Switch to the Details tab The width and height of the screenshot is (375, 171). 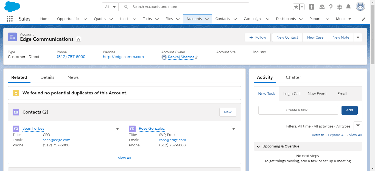coord(47,77)
